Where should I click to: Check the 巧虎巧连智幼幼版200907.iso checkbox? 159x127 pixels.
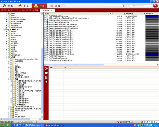pos(45,58)
